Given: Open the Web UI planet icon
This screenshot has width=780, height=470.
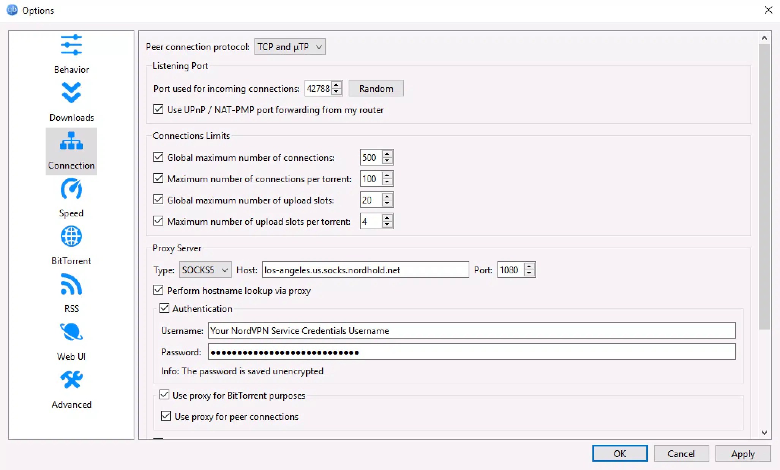Looking at the screenshot, I should pos(71,332).
